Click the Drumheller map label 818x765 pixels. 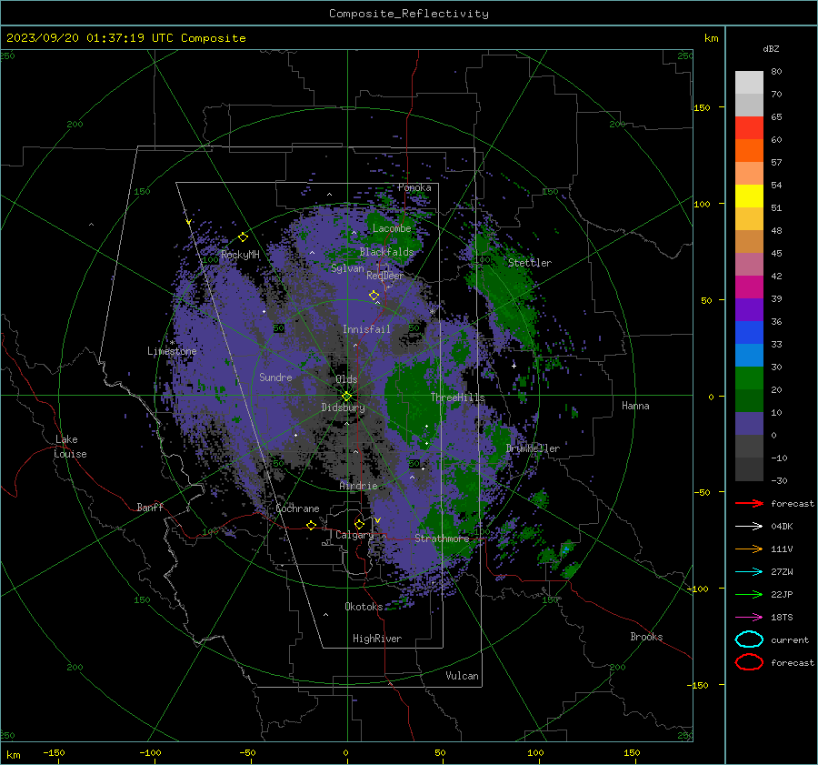pos(533,448)
